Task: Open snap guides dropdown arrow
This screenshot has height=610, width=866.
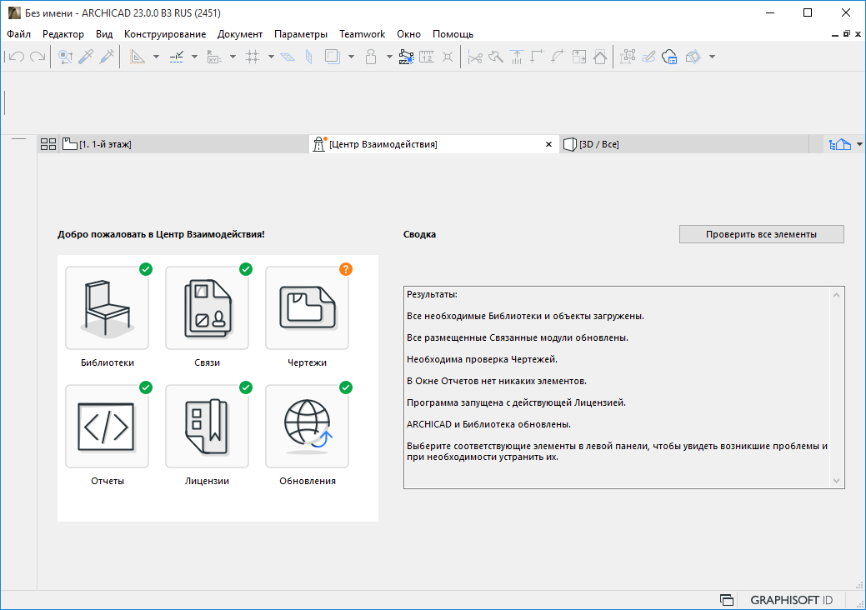Action: coord(194,57)
